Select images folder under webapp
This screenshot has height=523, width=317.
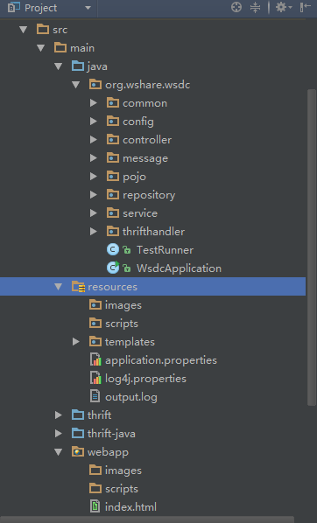pos(123,471)
